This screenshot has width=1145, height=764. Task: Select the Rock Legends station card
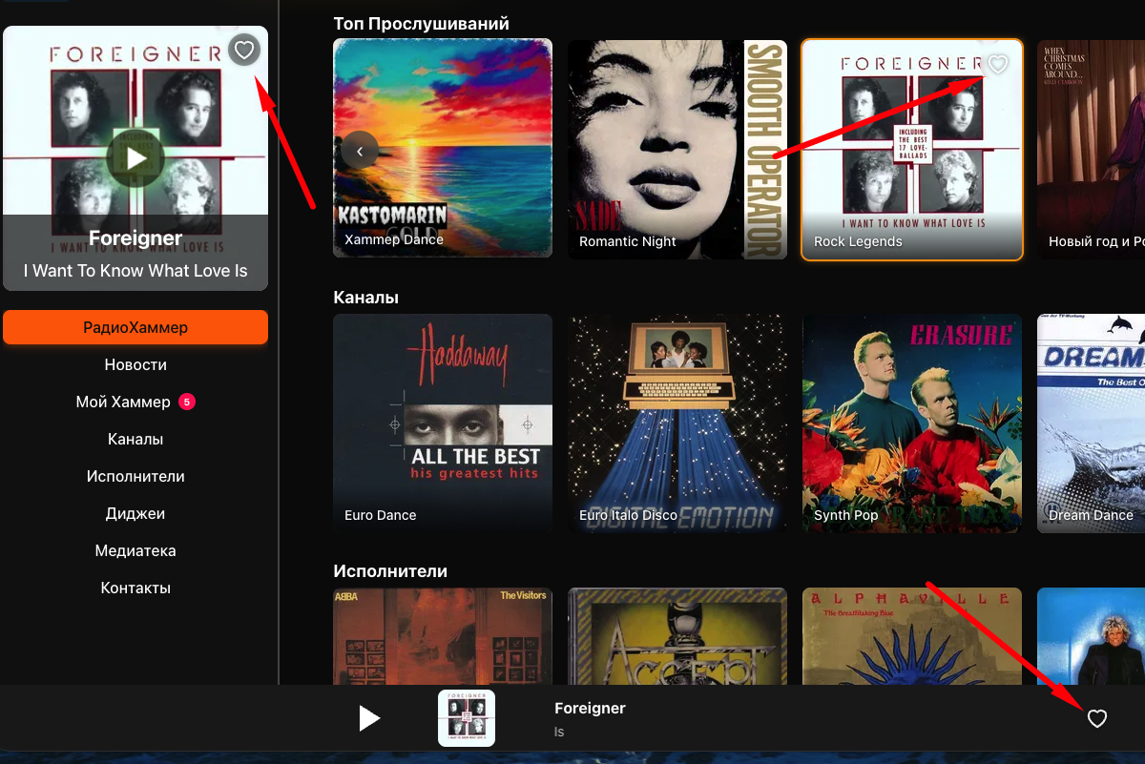coord(912,149)
